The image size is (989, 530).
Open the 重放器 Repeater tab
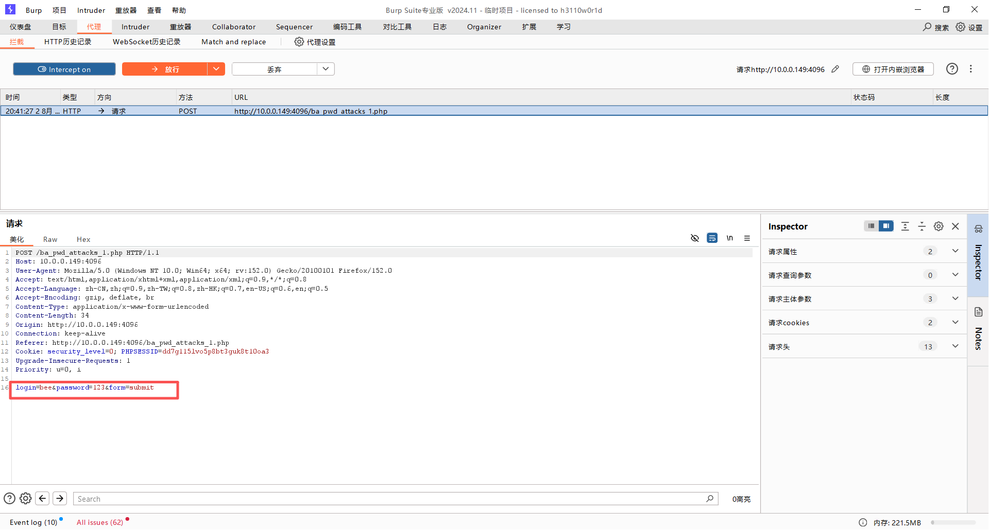180,27
